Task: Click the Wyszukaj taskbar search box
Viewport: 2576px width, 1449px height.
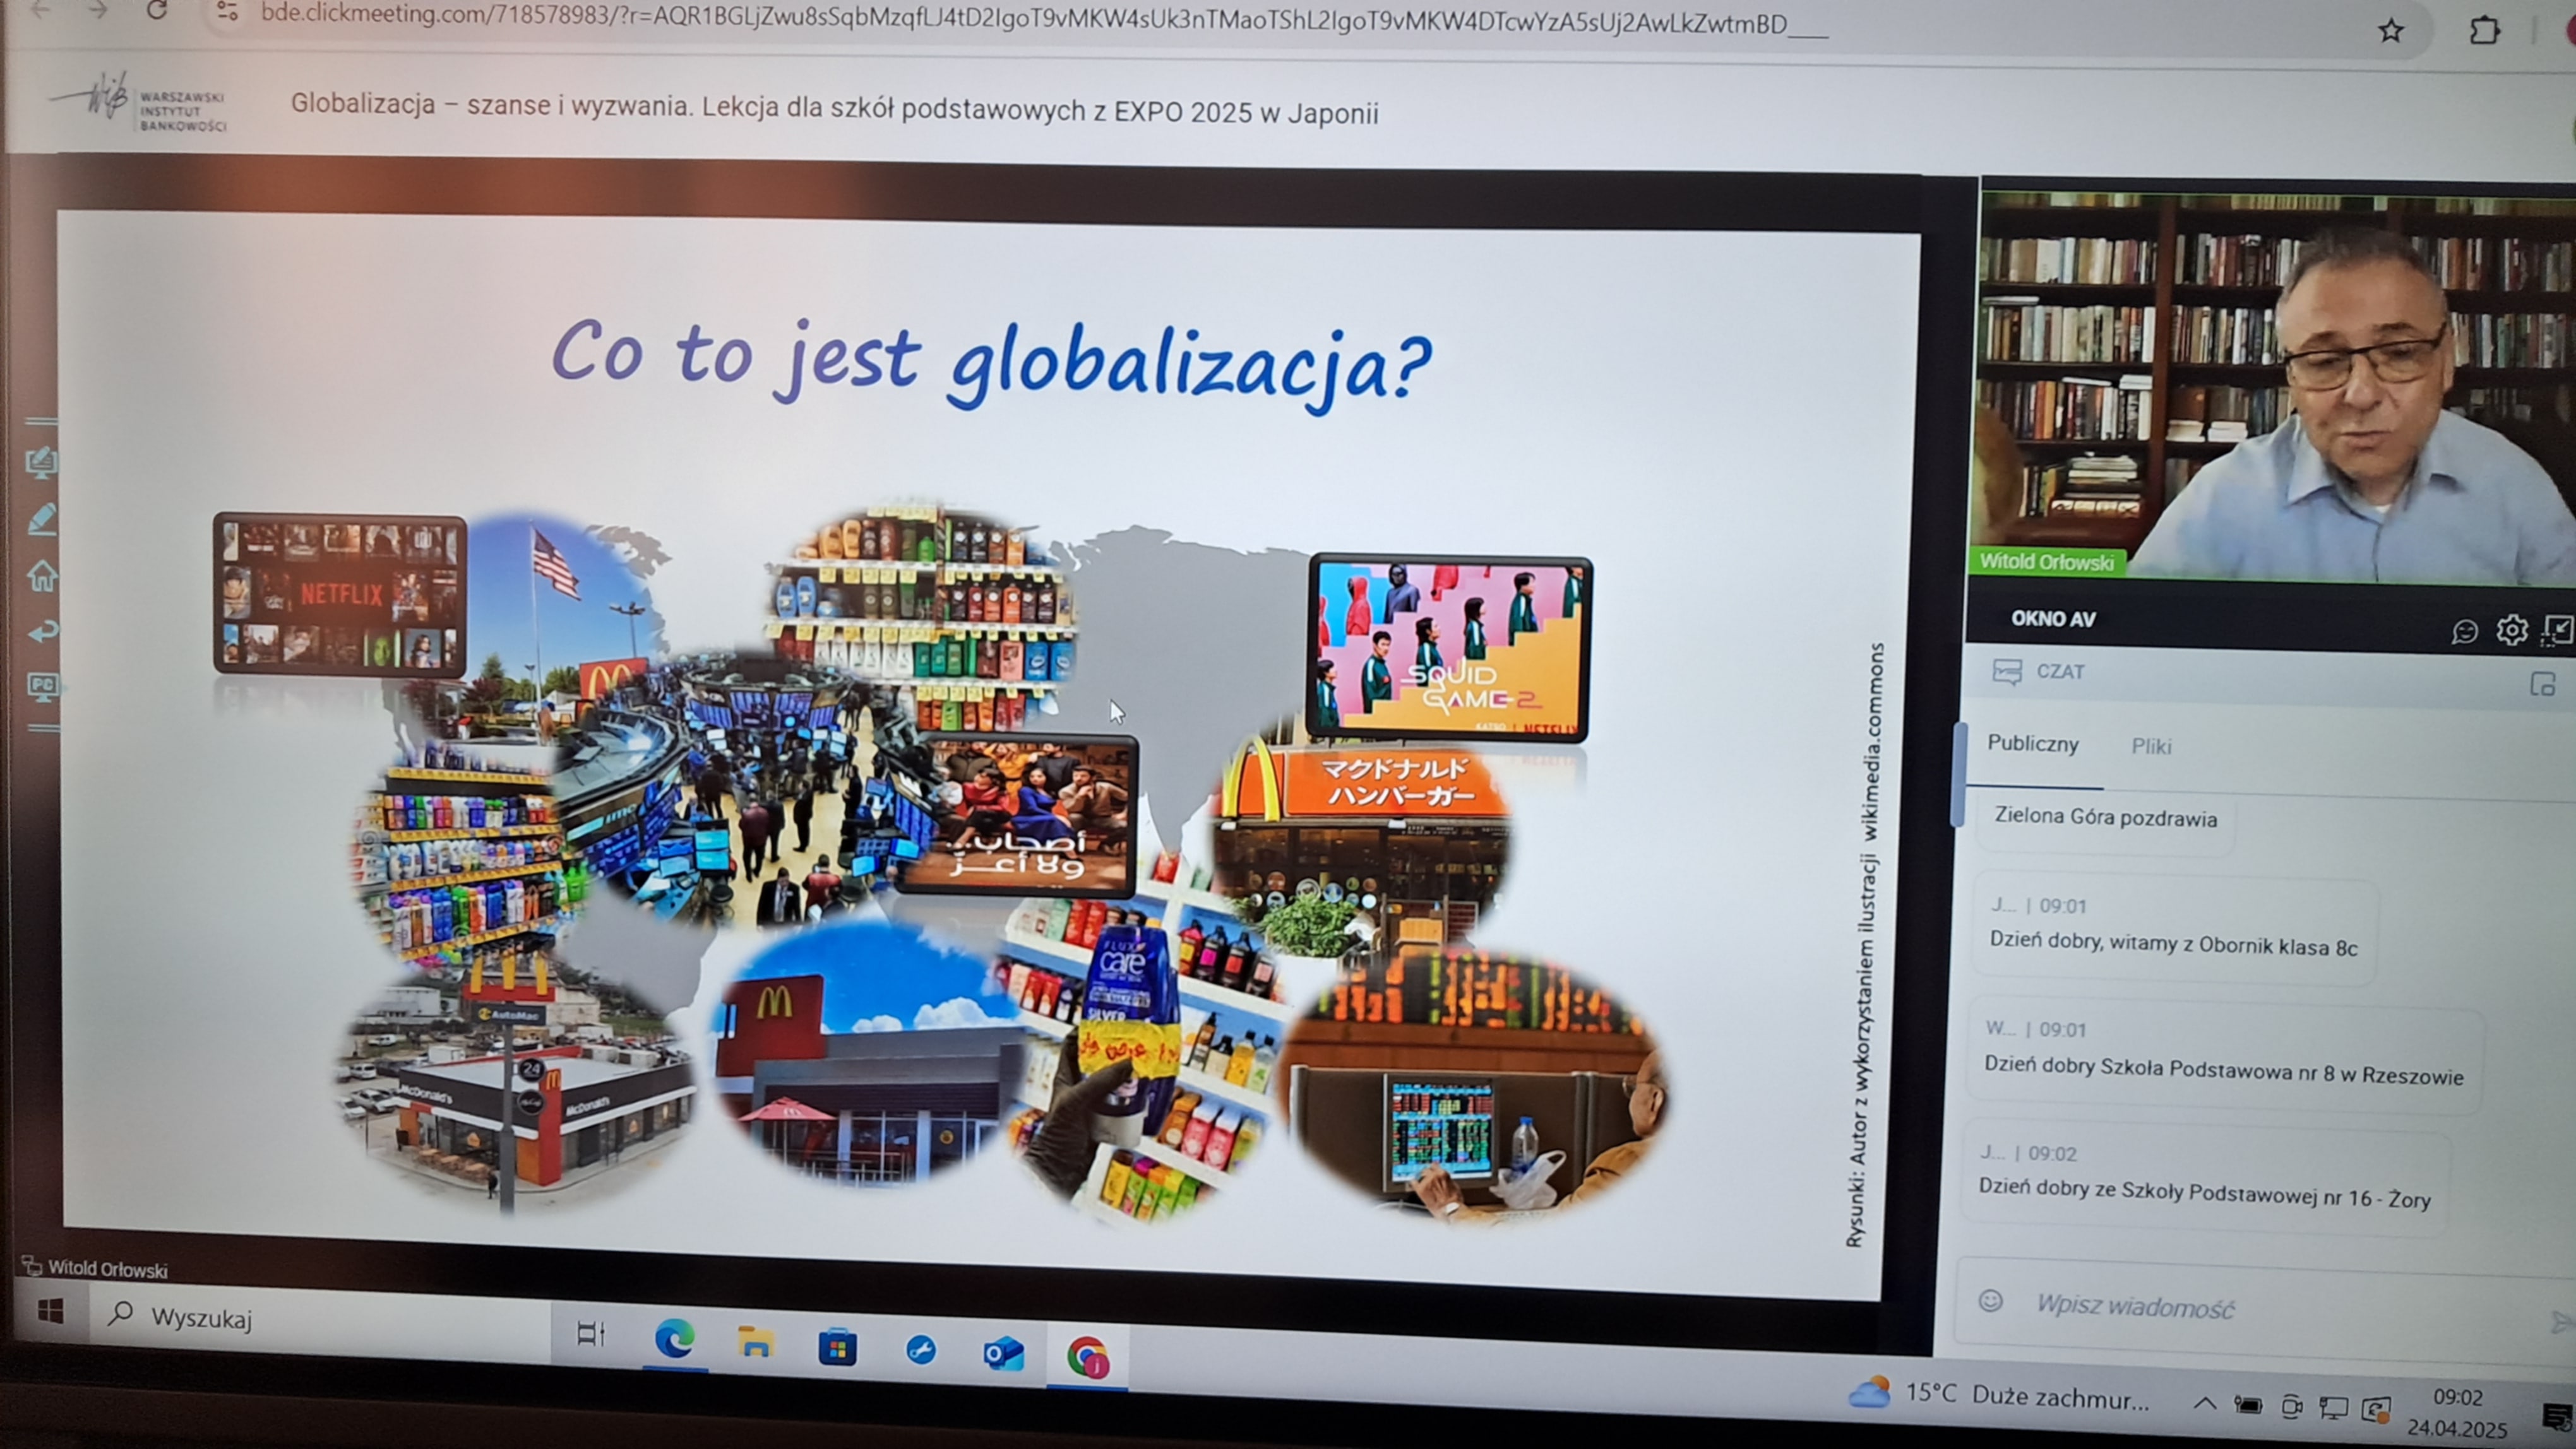Action: [320, 1317]
